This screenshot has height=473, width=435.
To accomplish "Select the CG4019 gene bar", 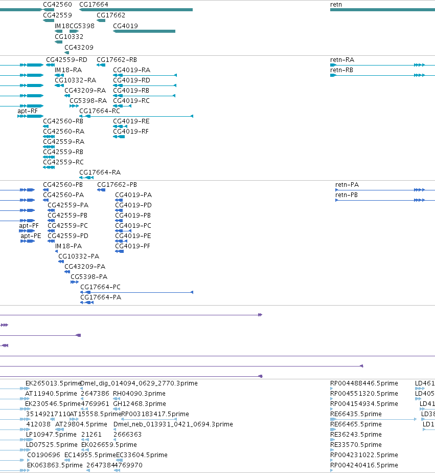I will pos(144,31).
